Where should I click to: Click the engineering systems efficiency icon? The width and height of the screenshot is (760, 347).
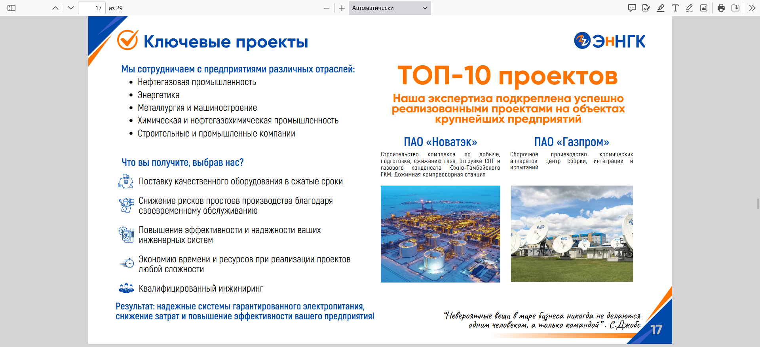pyautogui.click(x=126, y=235)
